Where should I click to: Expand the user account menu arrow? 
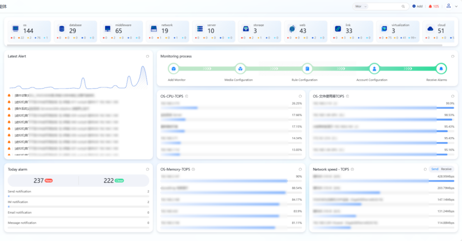point(456,6)
